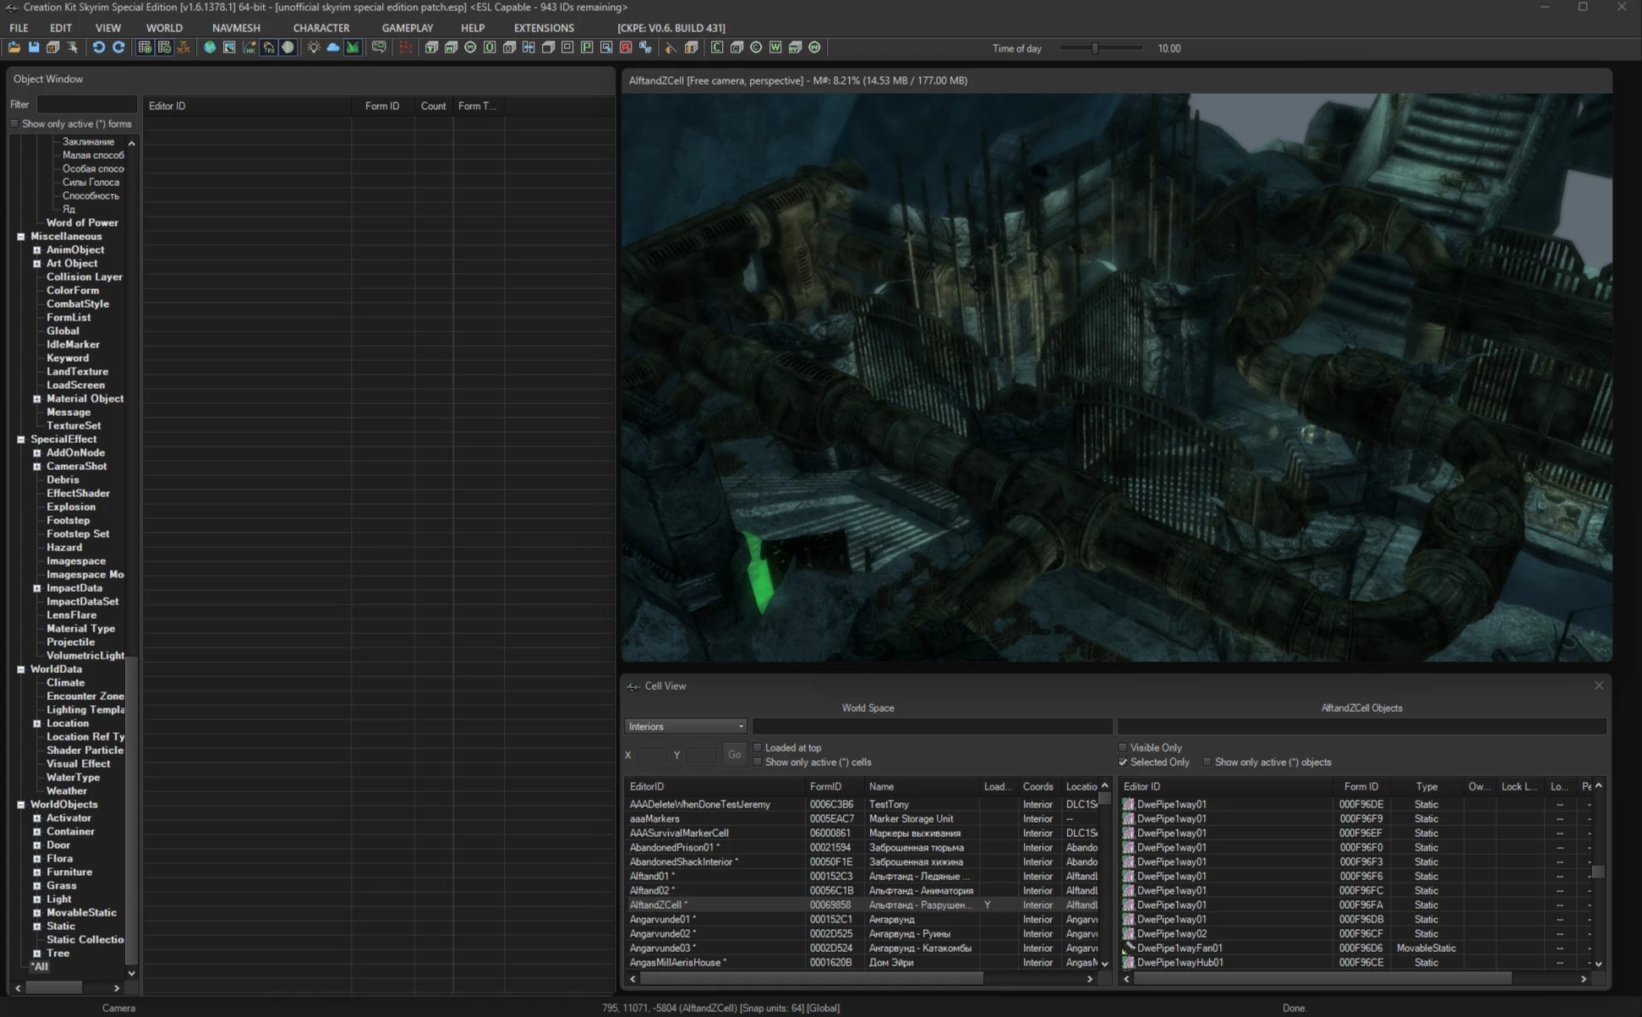Open the NAVMESH menu
1642x1017 pixels.
[x=236, y=28]
